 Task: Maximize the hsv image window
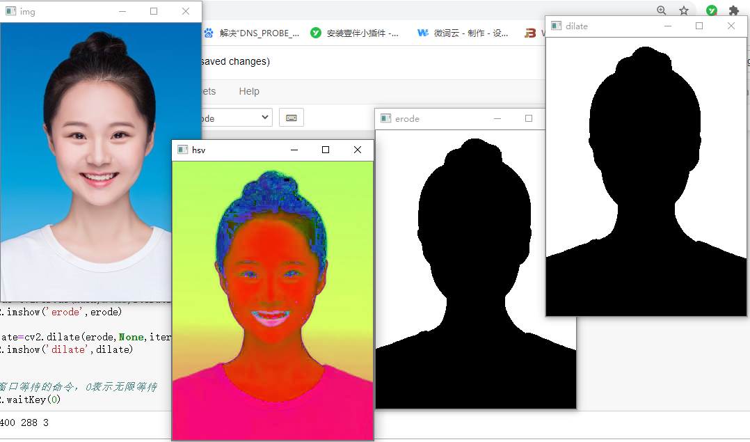tap(326, 150)
